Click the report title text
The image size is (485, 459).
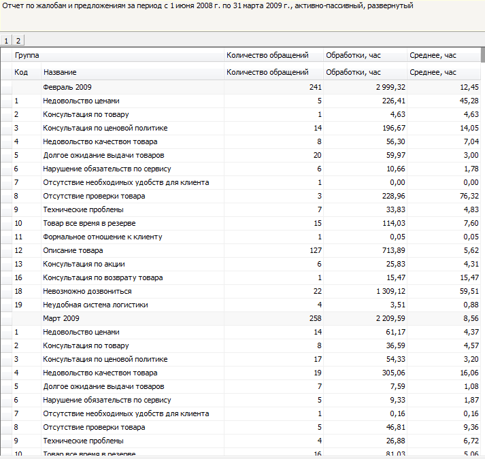(207, 5)
